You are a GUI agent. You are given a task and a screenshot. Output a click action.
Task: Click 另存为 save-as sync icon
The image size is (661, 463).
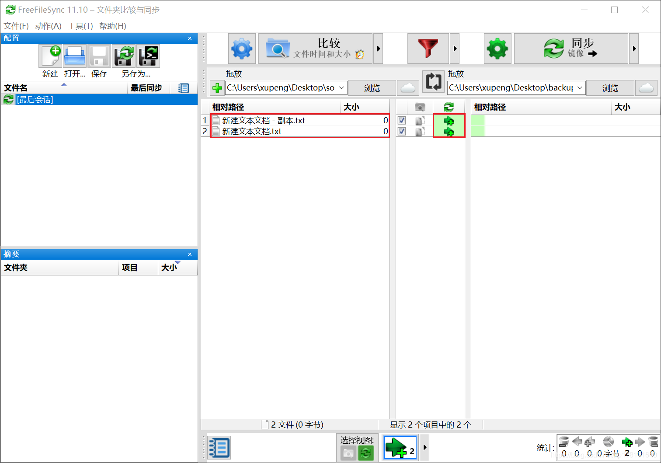[124, 56]
